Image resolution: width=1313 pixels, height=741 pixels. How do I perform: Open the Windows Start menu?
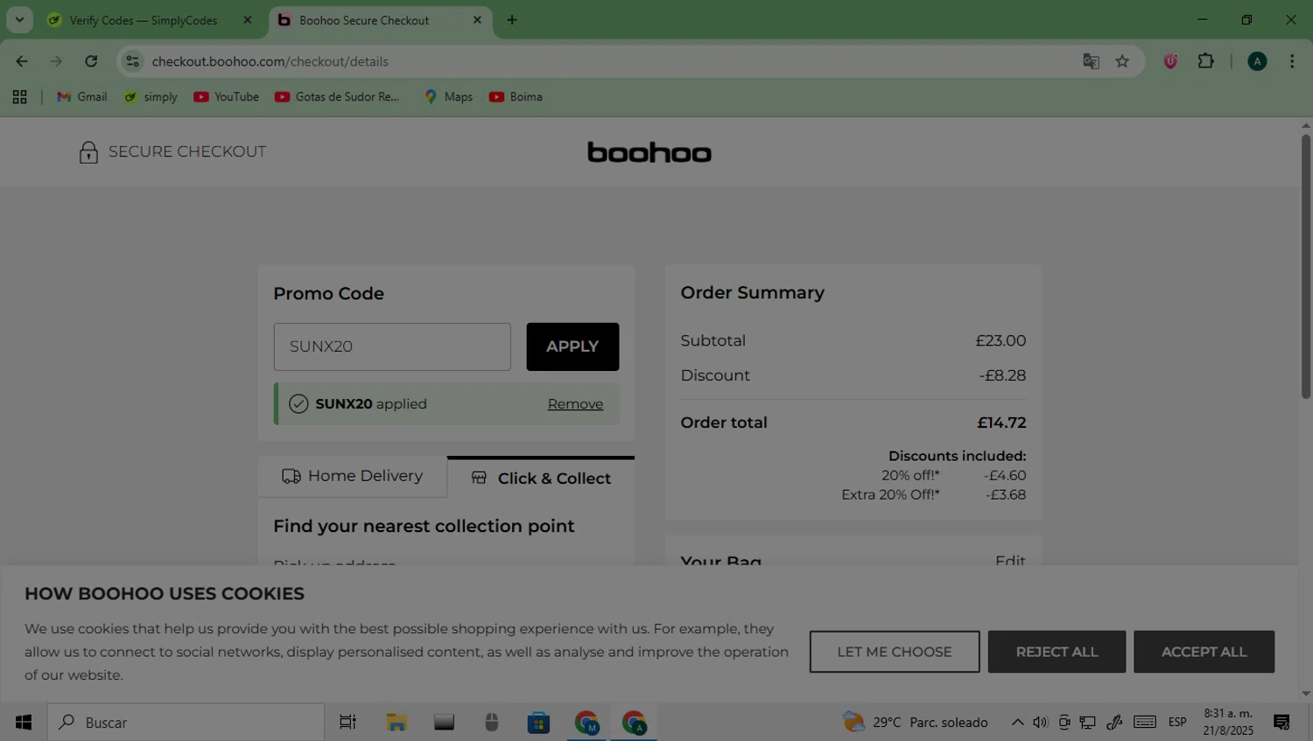coord(24,722)
